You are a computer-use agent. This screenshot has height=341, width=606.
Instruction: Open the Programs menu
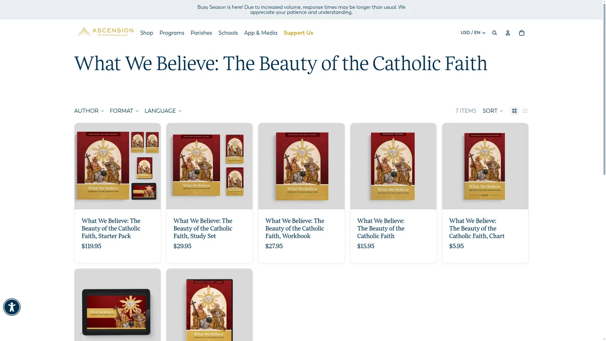pyautogui.click(x=172, y=33)
